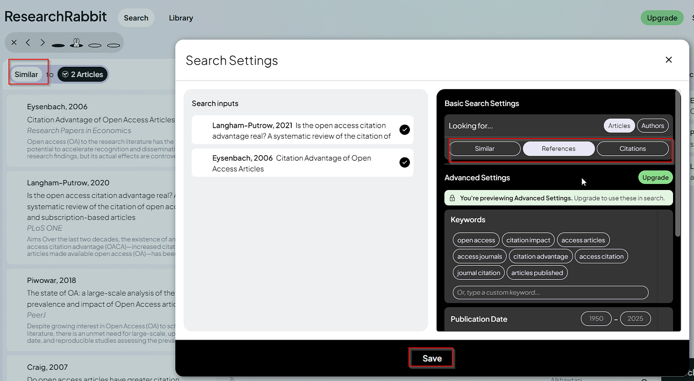The width and height of the screenshot is (694, 381).
Task: Select the empty hole right after the rabbit
Action: 95,45
